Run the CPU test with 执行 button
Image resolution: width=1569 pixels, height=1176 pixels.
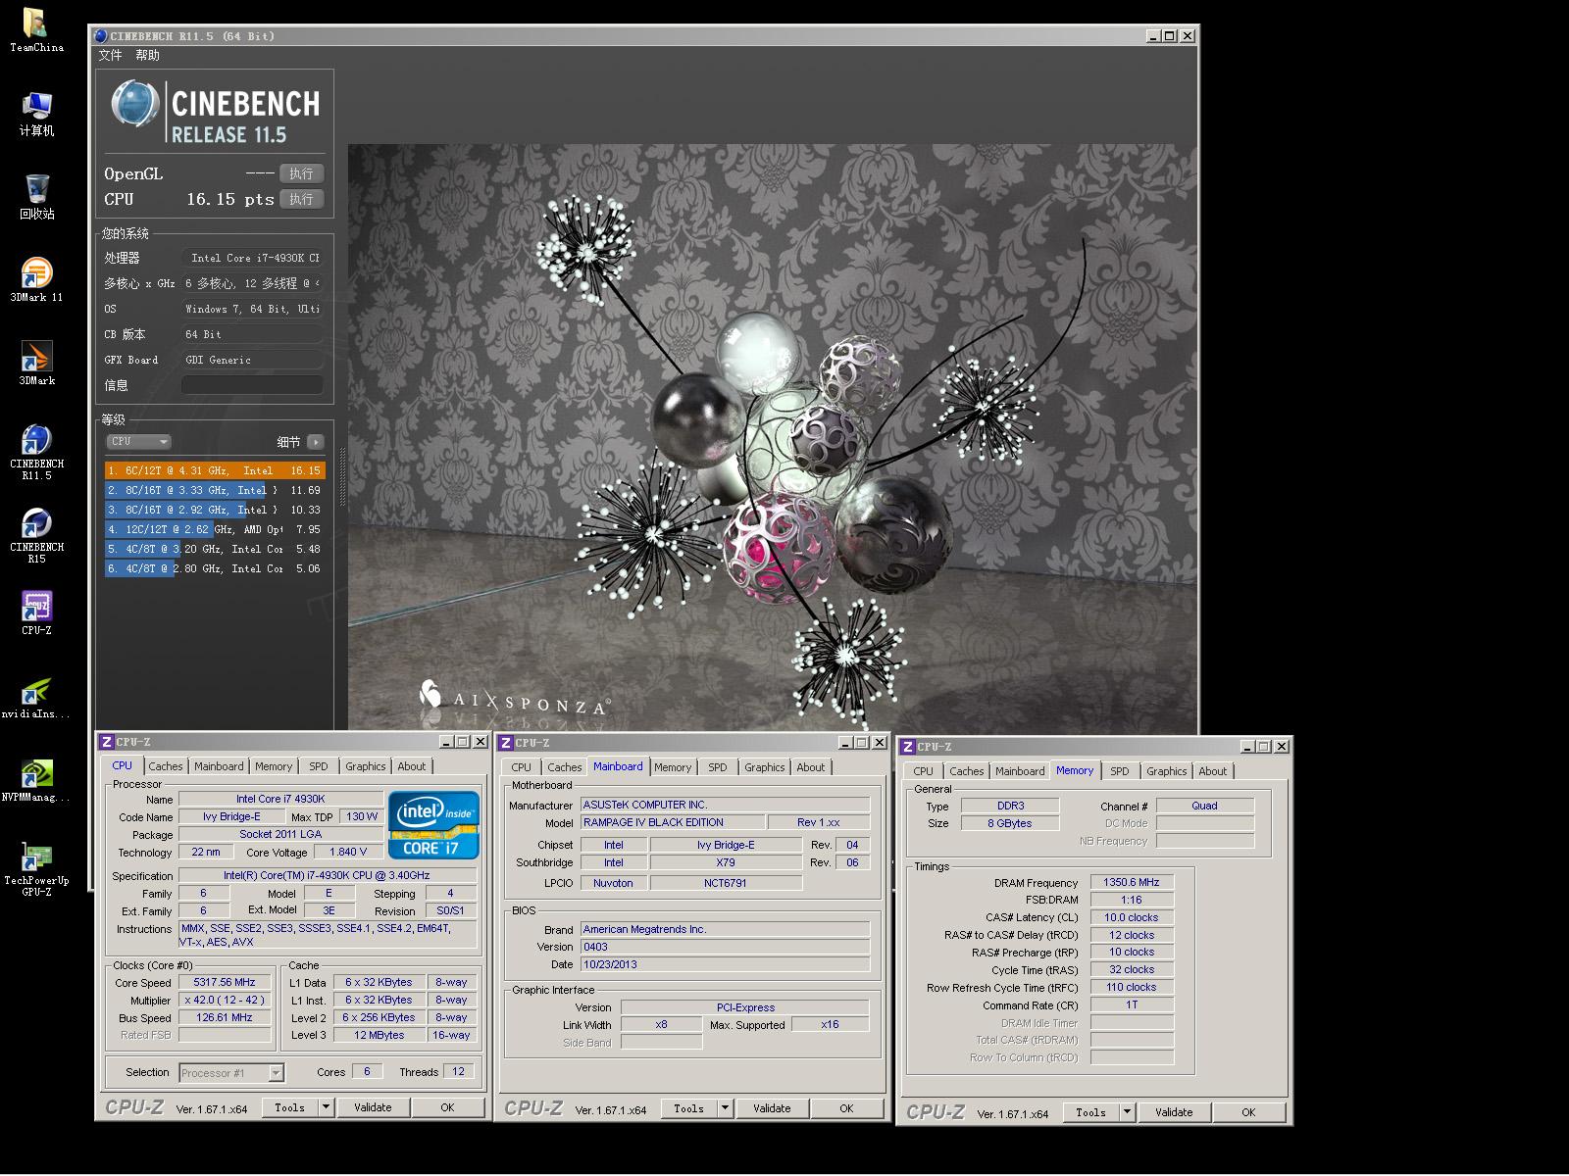pos(301,199)
